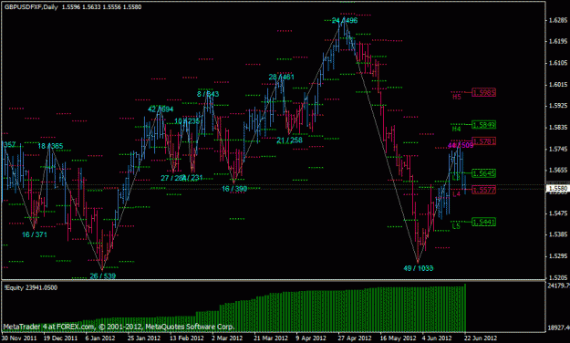The height and width of the screenshot is (343, 570).
Task: Click the 30 Nov 2011 date label
Action: click(19, 338)
